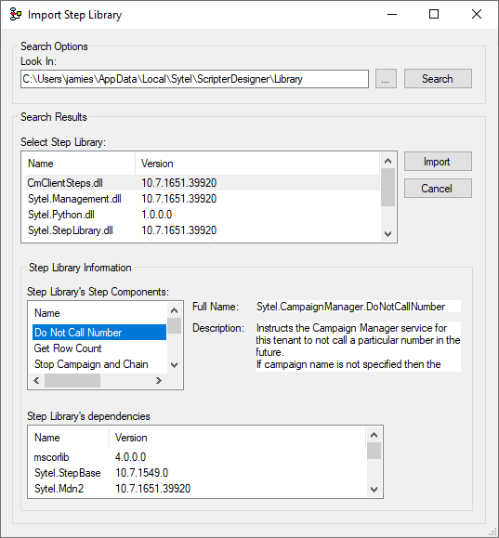The height and width of the screenshot is (538, 499).
Task: Click the Description text box
Action: click(x=359, y=347)
